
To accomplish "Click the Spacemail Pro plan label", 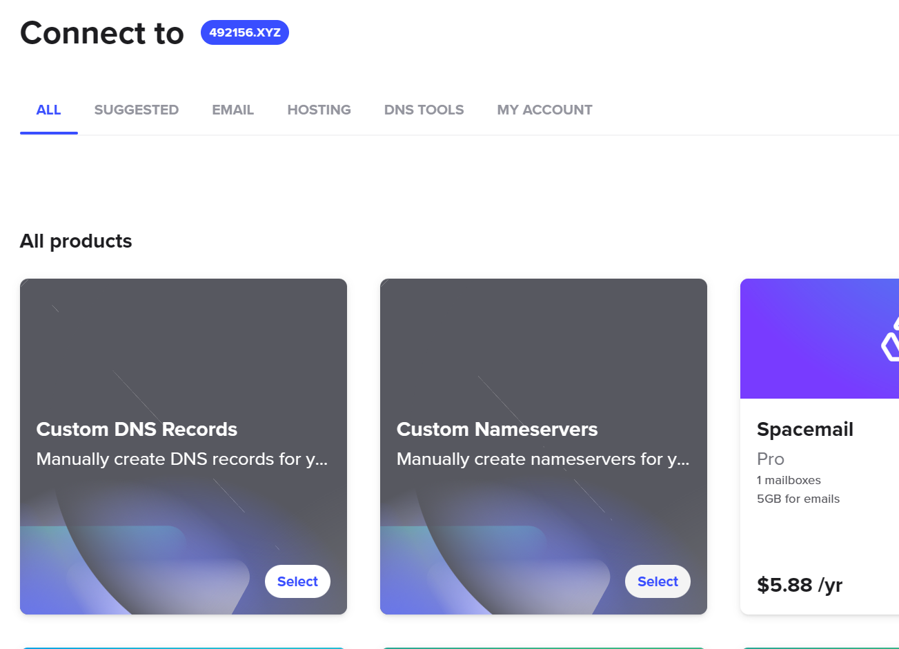I will (x=770, y=459).
